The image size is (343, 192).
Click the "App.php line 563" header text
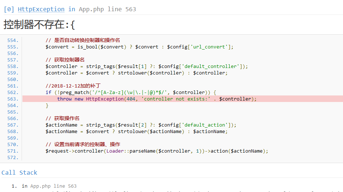107,9
